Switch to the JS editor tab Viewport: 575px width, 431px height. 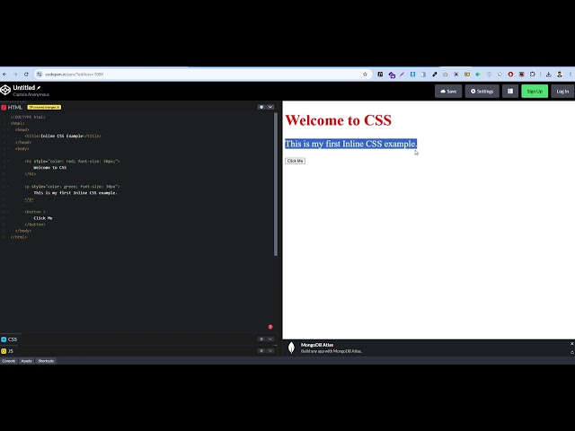7,351
